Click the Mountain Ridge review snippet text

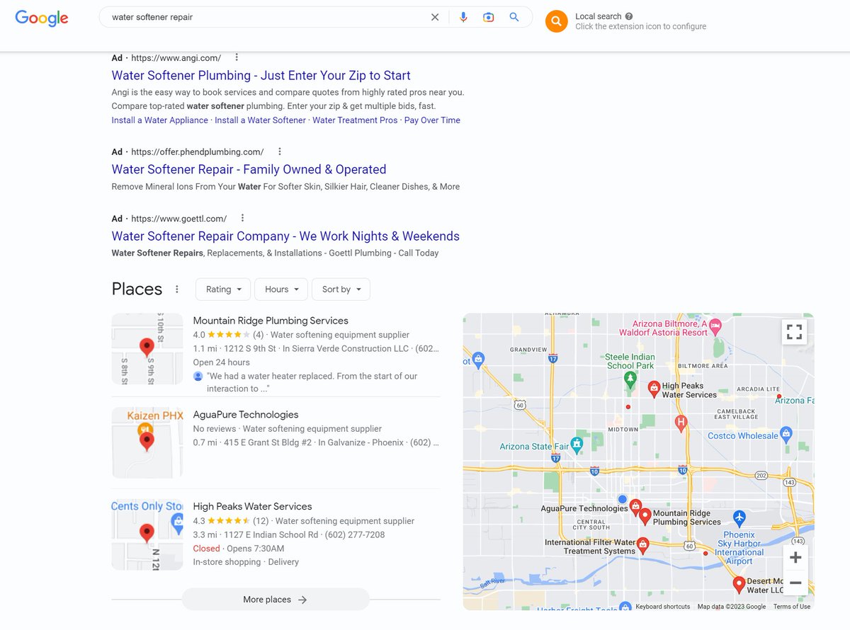click(x=312, y=382)
